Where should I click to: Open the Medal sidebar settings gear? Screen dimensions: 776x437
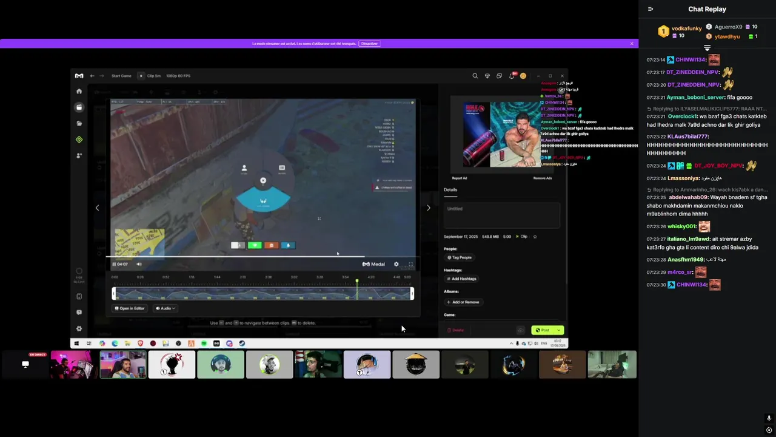pos(79,328)
